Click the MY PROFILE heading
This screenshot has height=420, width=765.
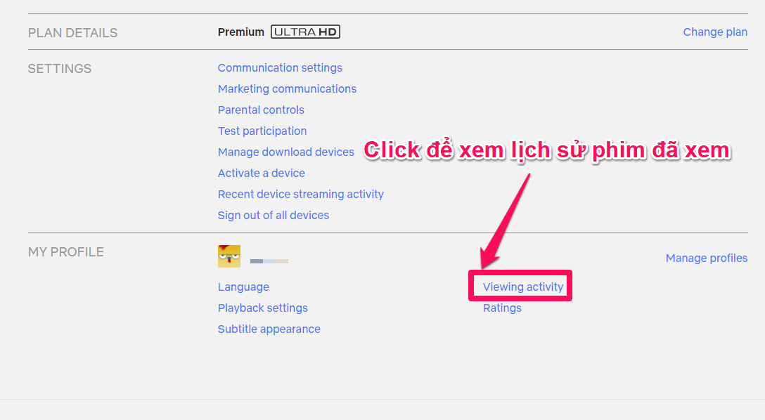[66, 252]
